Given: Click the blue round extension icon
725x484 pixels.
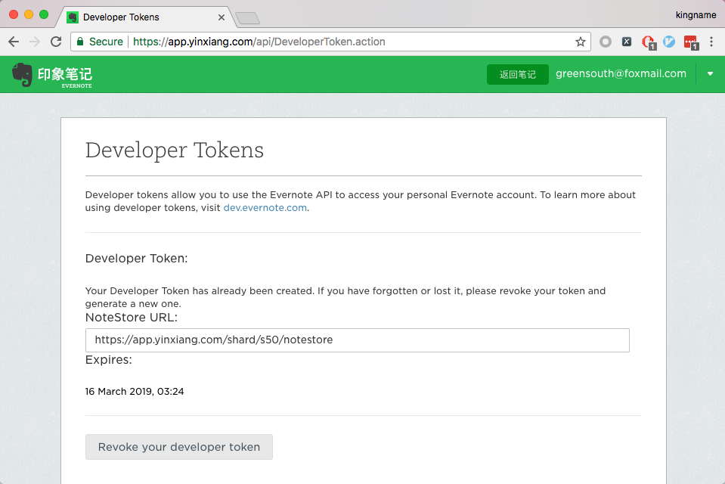Looking at the screenshot, I should click(669, 42).
